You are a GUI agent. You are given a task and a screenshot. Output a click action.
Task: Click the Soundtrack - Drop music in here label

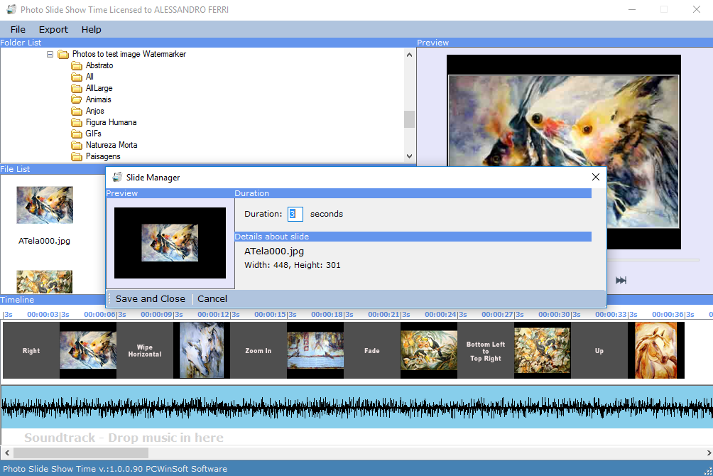(x=124, y=438)
